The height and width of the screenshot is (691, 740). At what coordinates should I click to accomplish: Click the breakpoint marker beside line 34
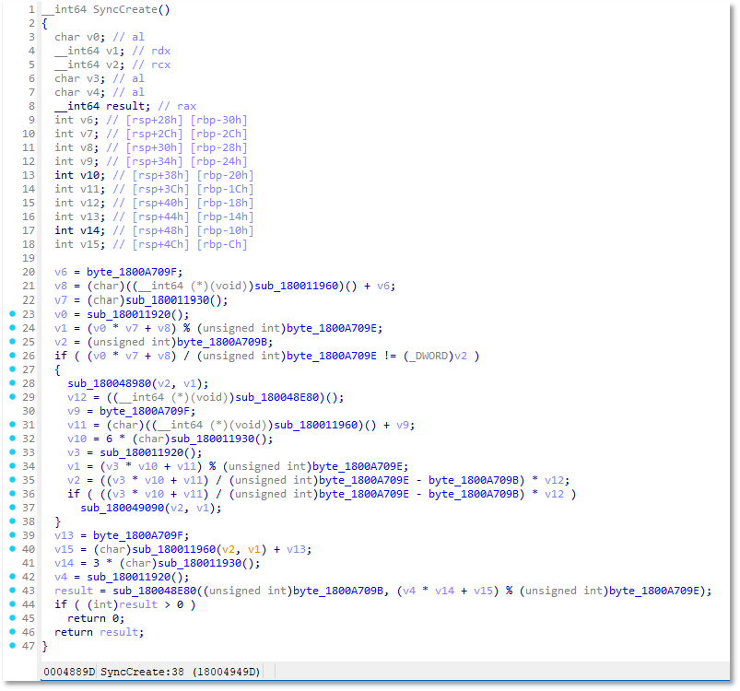point(10,466)
